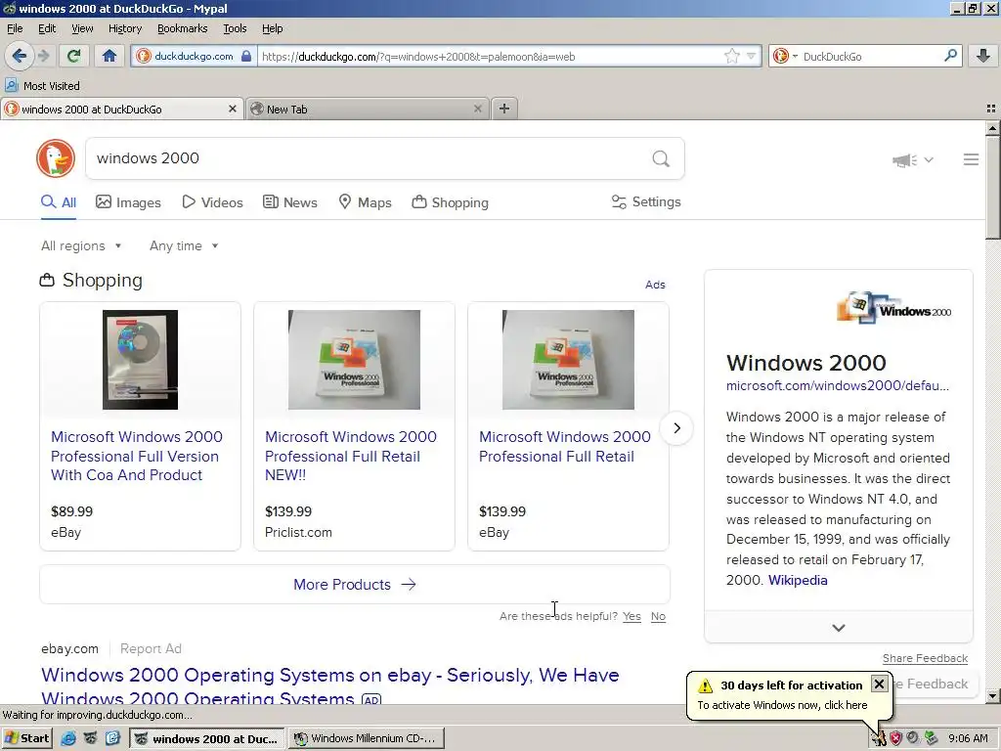Click the padlock security icon in address bar
The width and height of the screenshot is (1001, 751).
[x=246, y=56]
